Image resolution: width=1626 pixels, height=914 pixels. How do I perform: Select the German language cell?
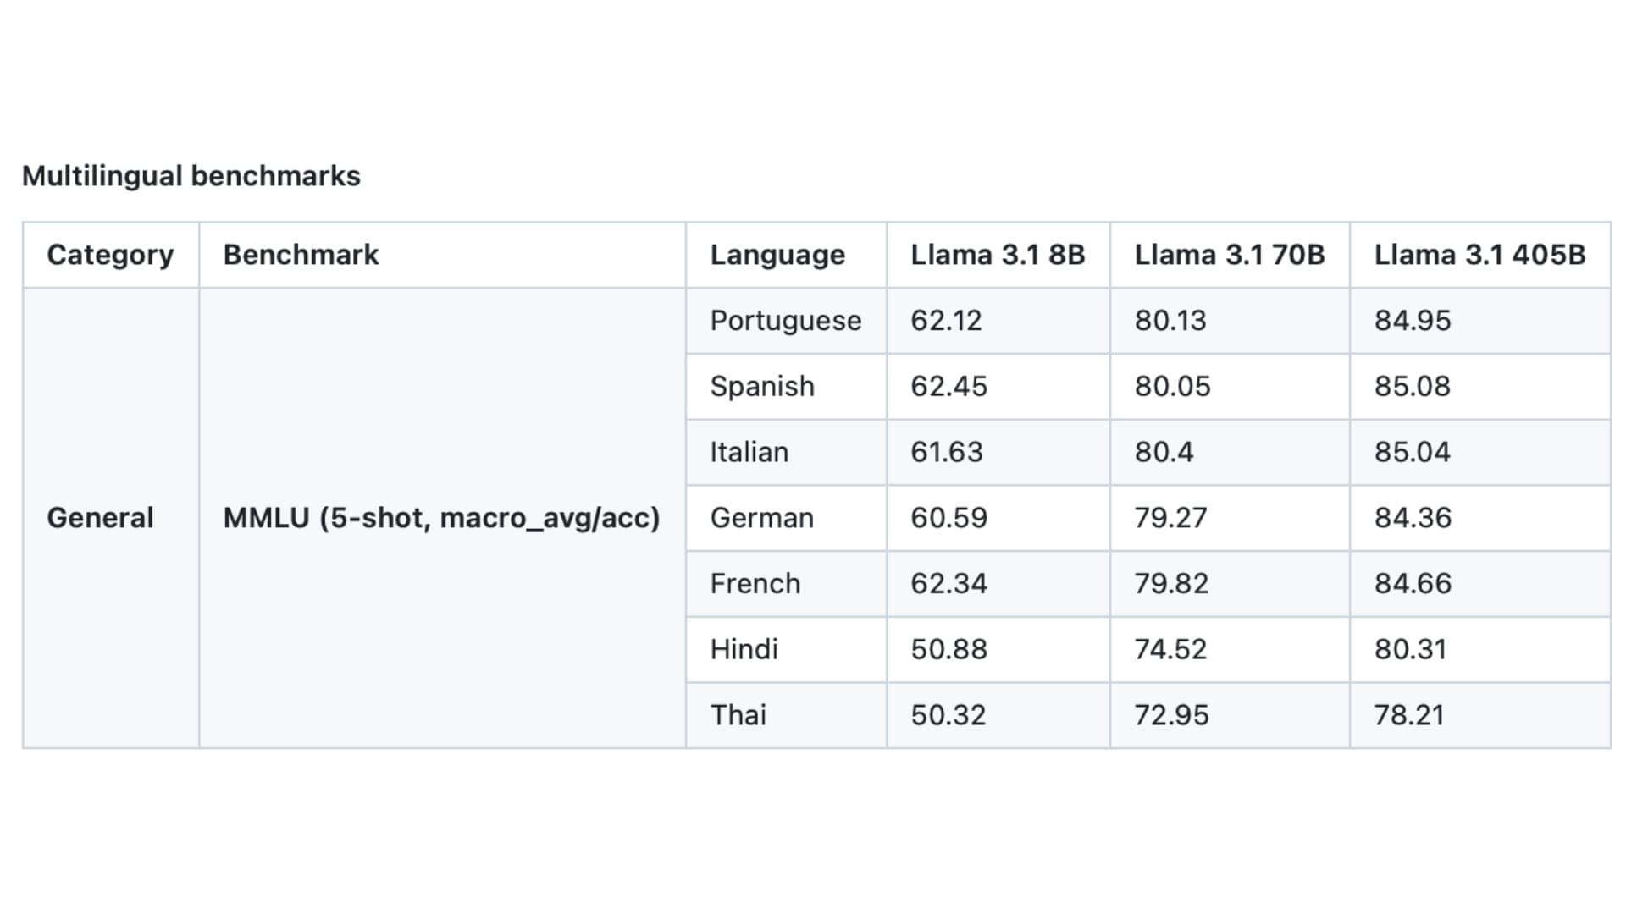pyautogui.click(x=761, y=517)
